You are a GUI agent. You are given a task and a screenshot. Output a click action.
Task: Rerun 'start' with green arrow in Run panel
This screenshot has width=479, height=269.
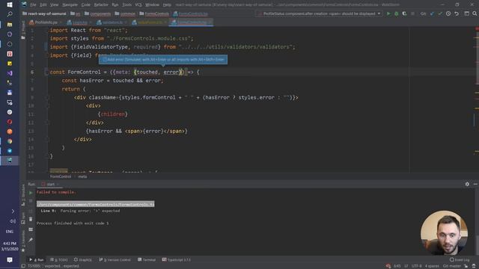[x=31, y=193]
